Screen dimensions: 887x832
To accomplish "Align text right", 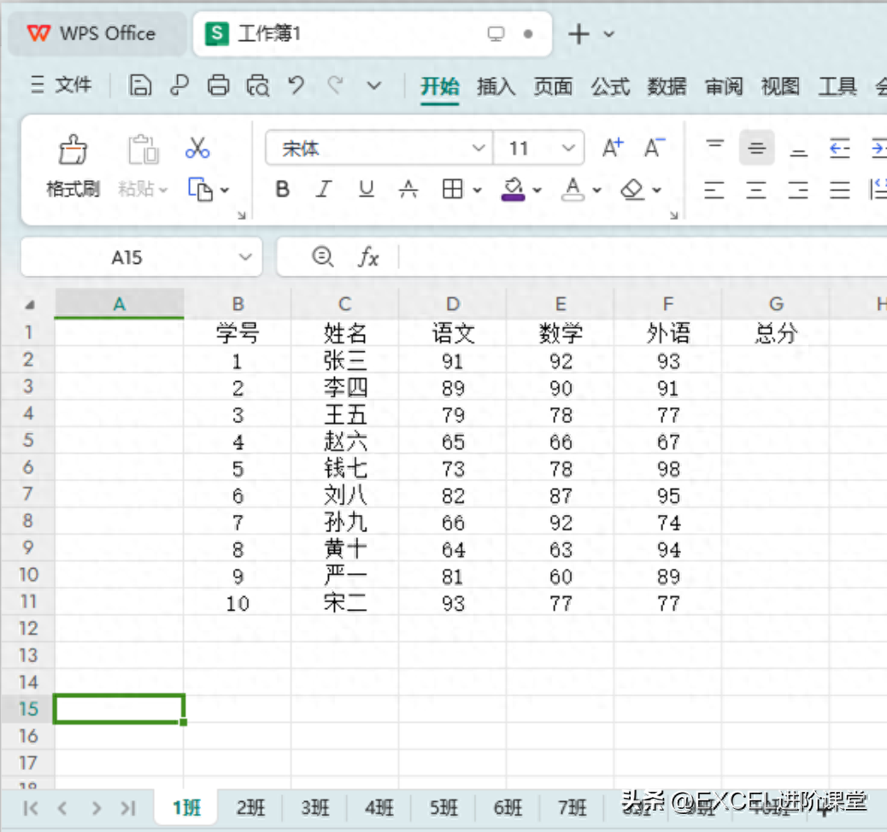I will click(798, 190).
